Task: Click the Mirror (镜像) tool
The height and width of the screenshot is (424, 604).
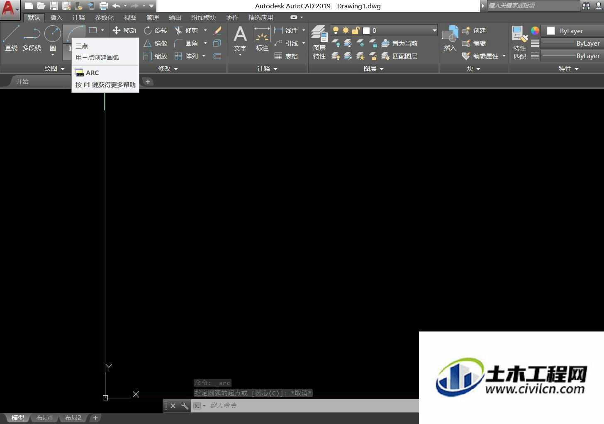Action: tap(155, 43)
